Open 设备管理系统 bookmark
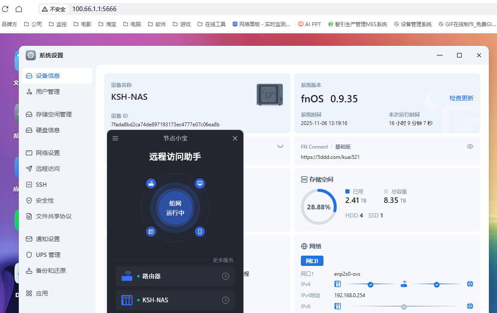This screenshot has width=497, height=313. (x=413, y=24)
